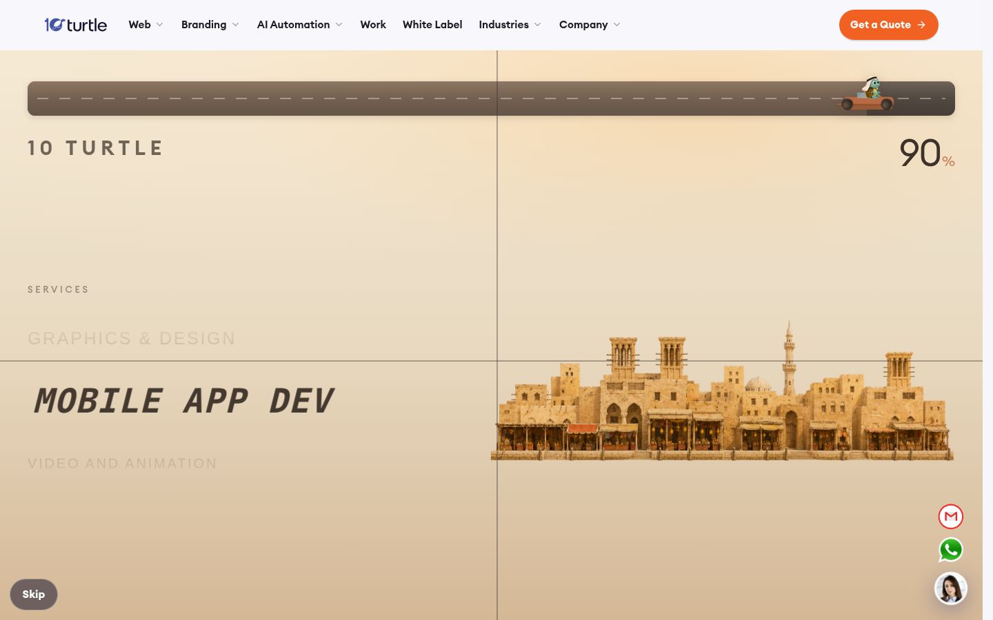Open the WhatsApp chat icon

pyautogui.click(x=951, y=550)
